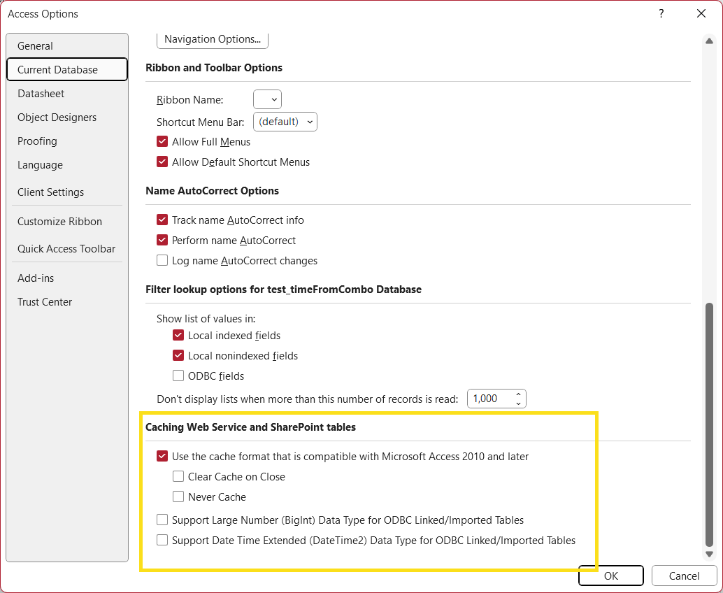Tick the Never Cache checkbox
The image size is (723, 593).
(x=178, y=497)
